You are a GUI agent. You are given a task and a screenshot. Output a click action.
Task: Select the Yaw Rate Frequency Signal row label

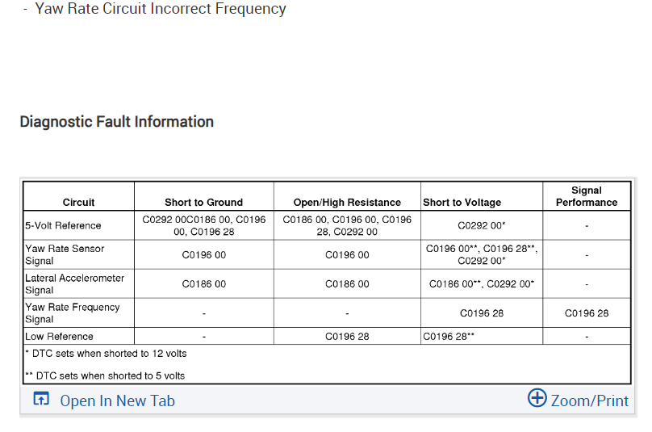[x=72, y=313]
